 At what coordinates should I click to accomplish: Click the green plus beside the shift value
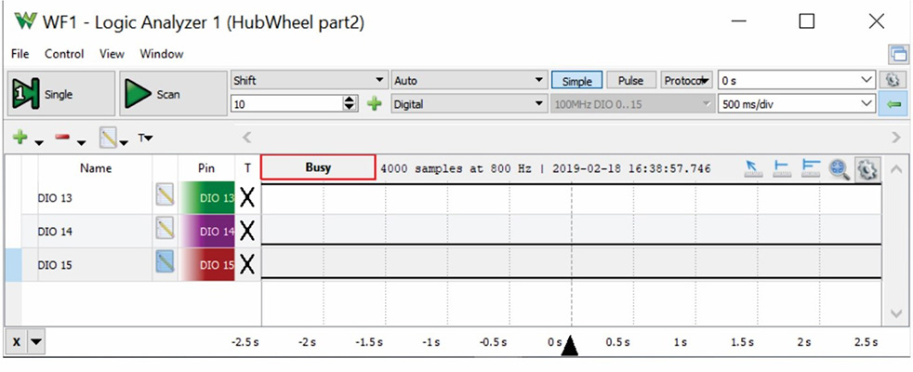(x=375, y=104)
